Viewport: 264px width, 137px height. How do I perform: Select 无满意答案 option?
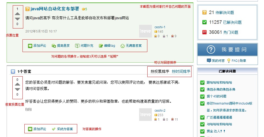coord(131,46)
